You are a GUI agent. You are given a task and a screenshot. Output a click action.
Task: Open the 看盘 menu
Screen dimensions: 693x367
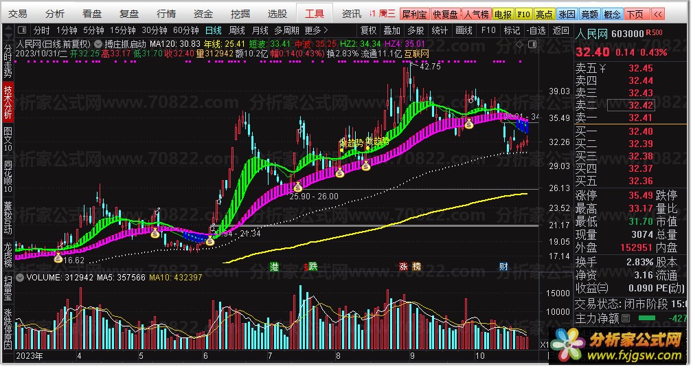coord(92,14)
